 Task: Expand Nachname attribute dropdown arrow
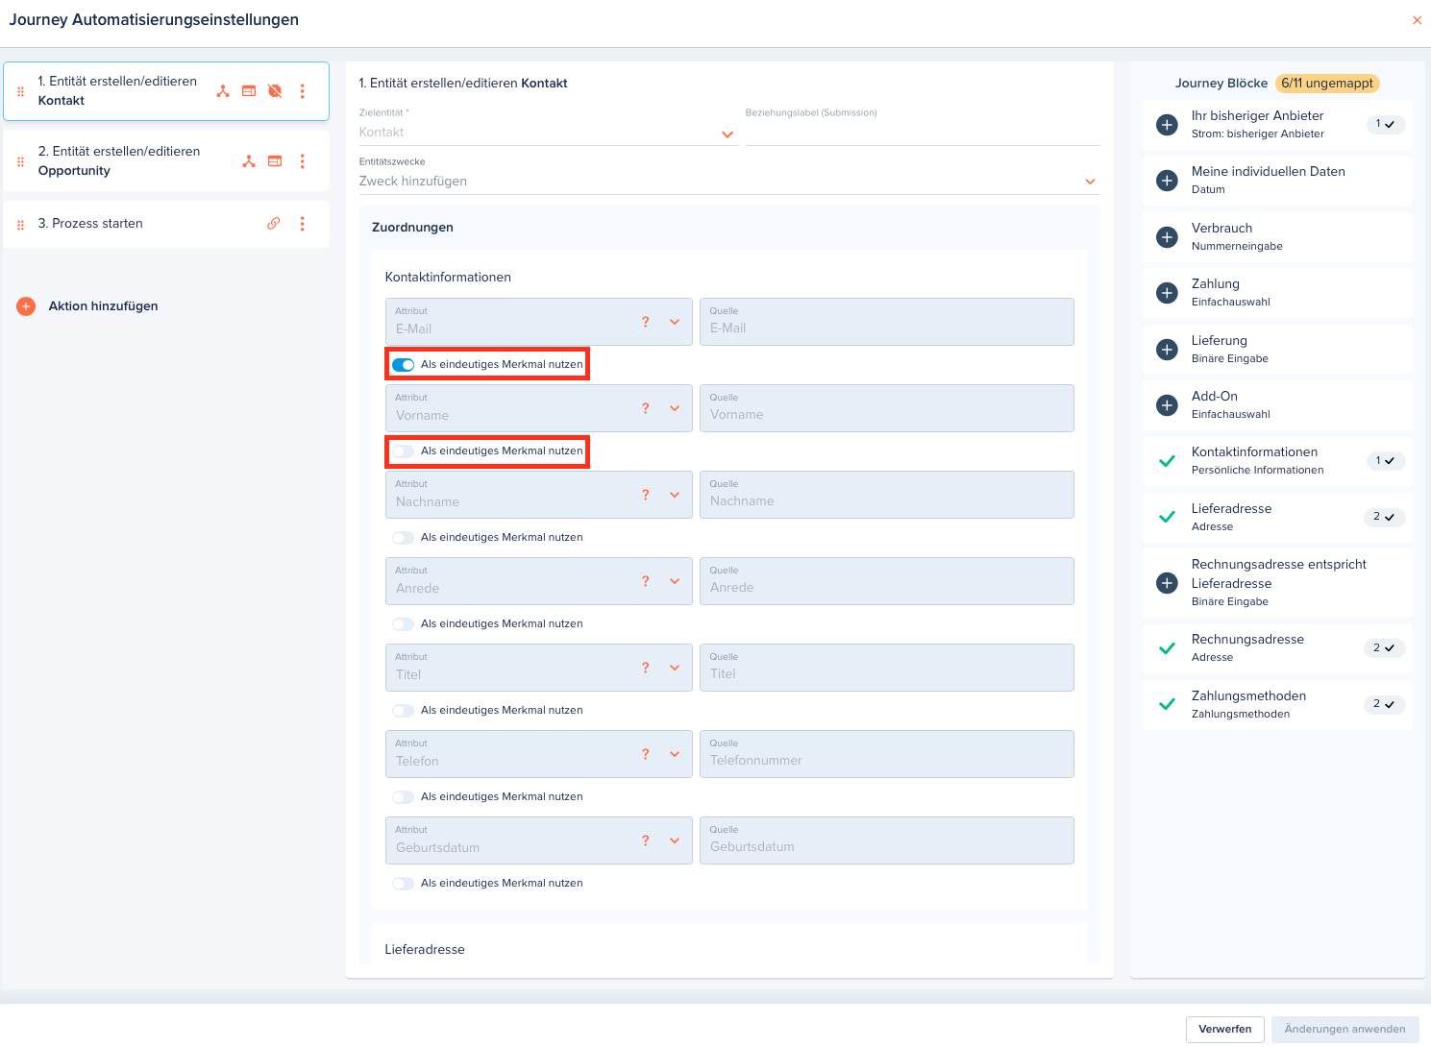click(675, 495)
